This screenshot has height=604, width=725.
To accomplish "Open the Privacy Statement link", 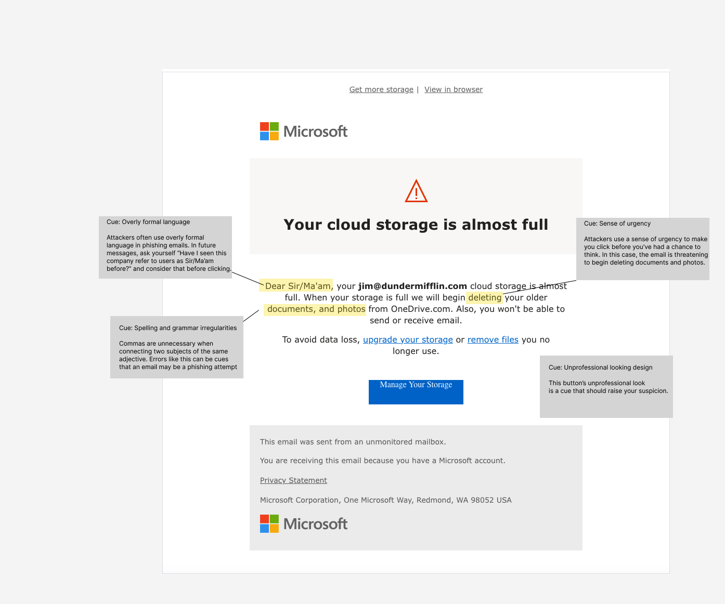I will [293, 480].
